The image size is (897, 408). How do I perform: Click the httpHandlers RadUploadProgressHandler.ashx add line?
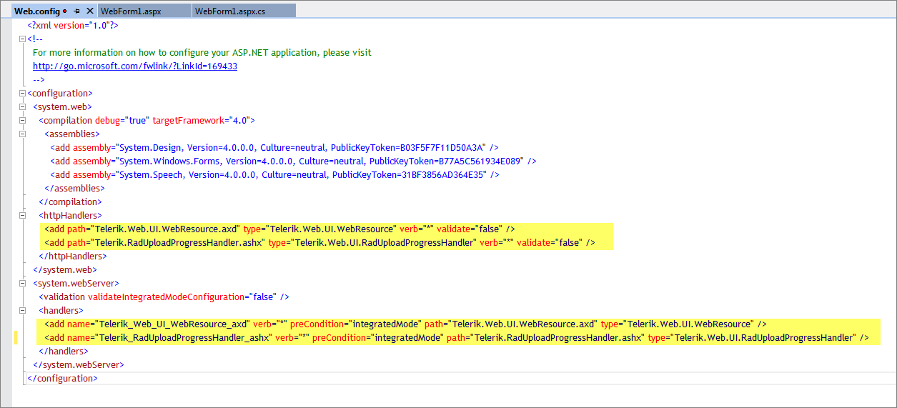pyautogui.click(x=319, y=242)
